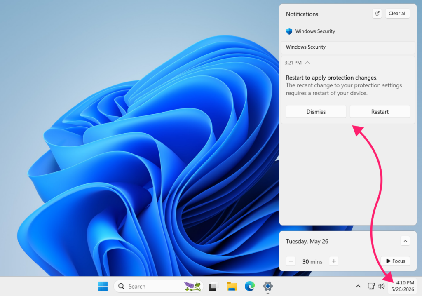Dismiss the Windows Security notification
Image resolution: width=422 pixels, height=296 pixels.
[x=316, y=112]
